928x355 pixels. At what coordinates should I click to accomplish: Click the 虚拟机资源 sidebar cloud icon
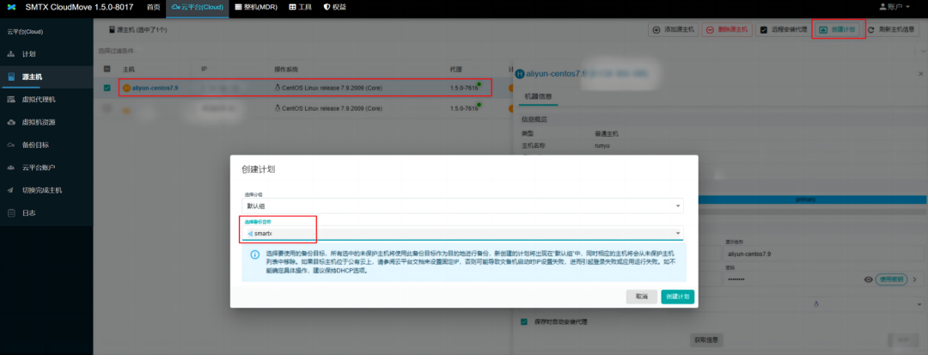10,122
